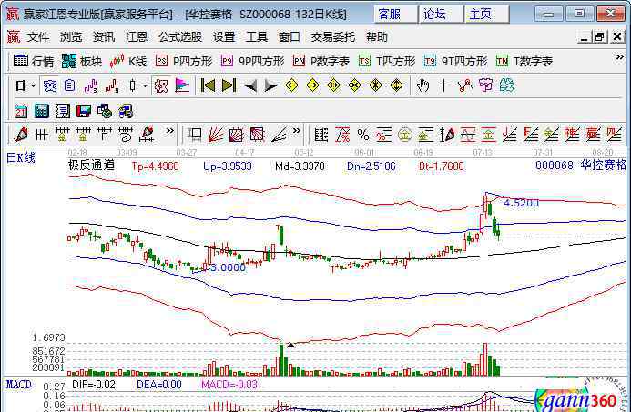This screenshot has height=412, width=631.
Task: Click the candlestick chart type icon
Action: click(133, 85)
